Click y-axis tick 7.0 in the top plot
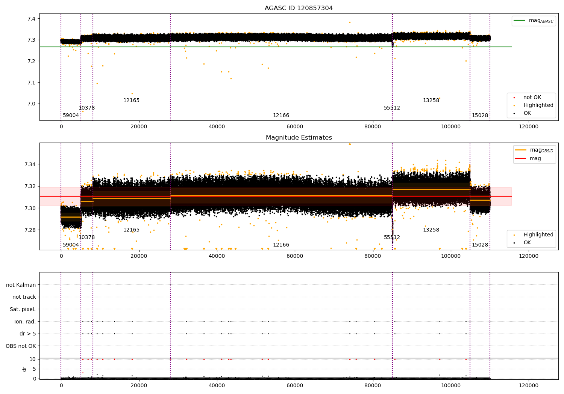 [x=32, y=104]
